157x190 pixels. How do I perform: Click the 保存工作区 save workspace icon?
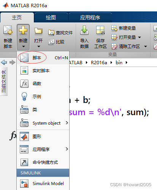coord(100,30)
